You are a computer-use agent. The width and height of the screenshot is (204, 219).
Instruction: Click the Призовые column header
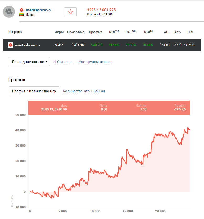click(76, 32)
